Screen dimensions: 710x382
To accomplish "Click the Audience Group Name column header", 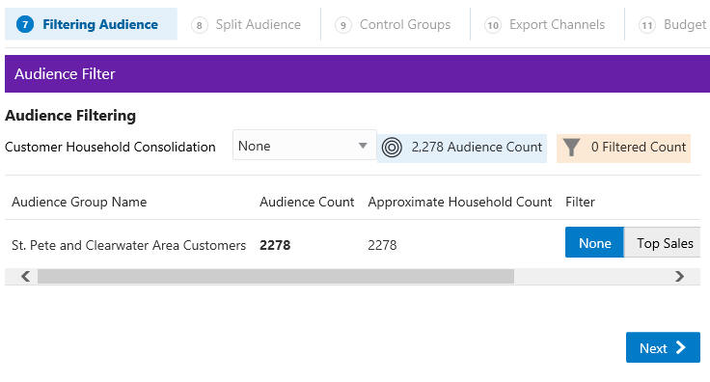I will (79, 202).
